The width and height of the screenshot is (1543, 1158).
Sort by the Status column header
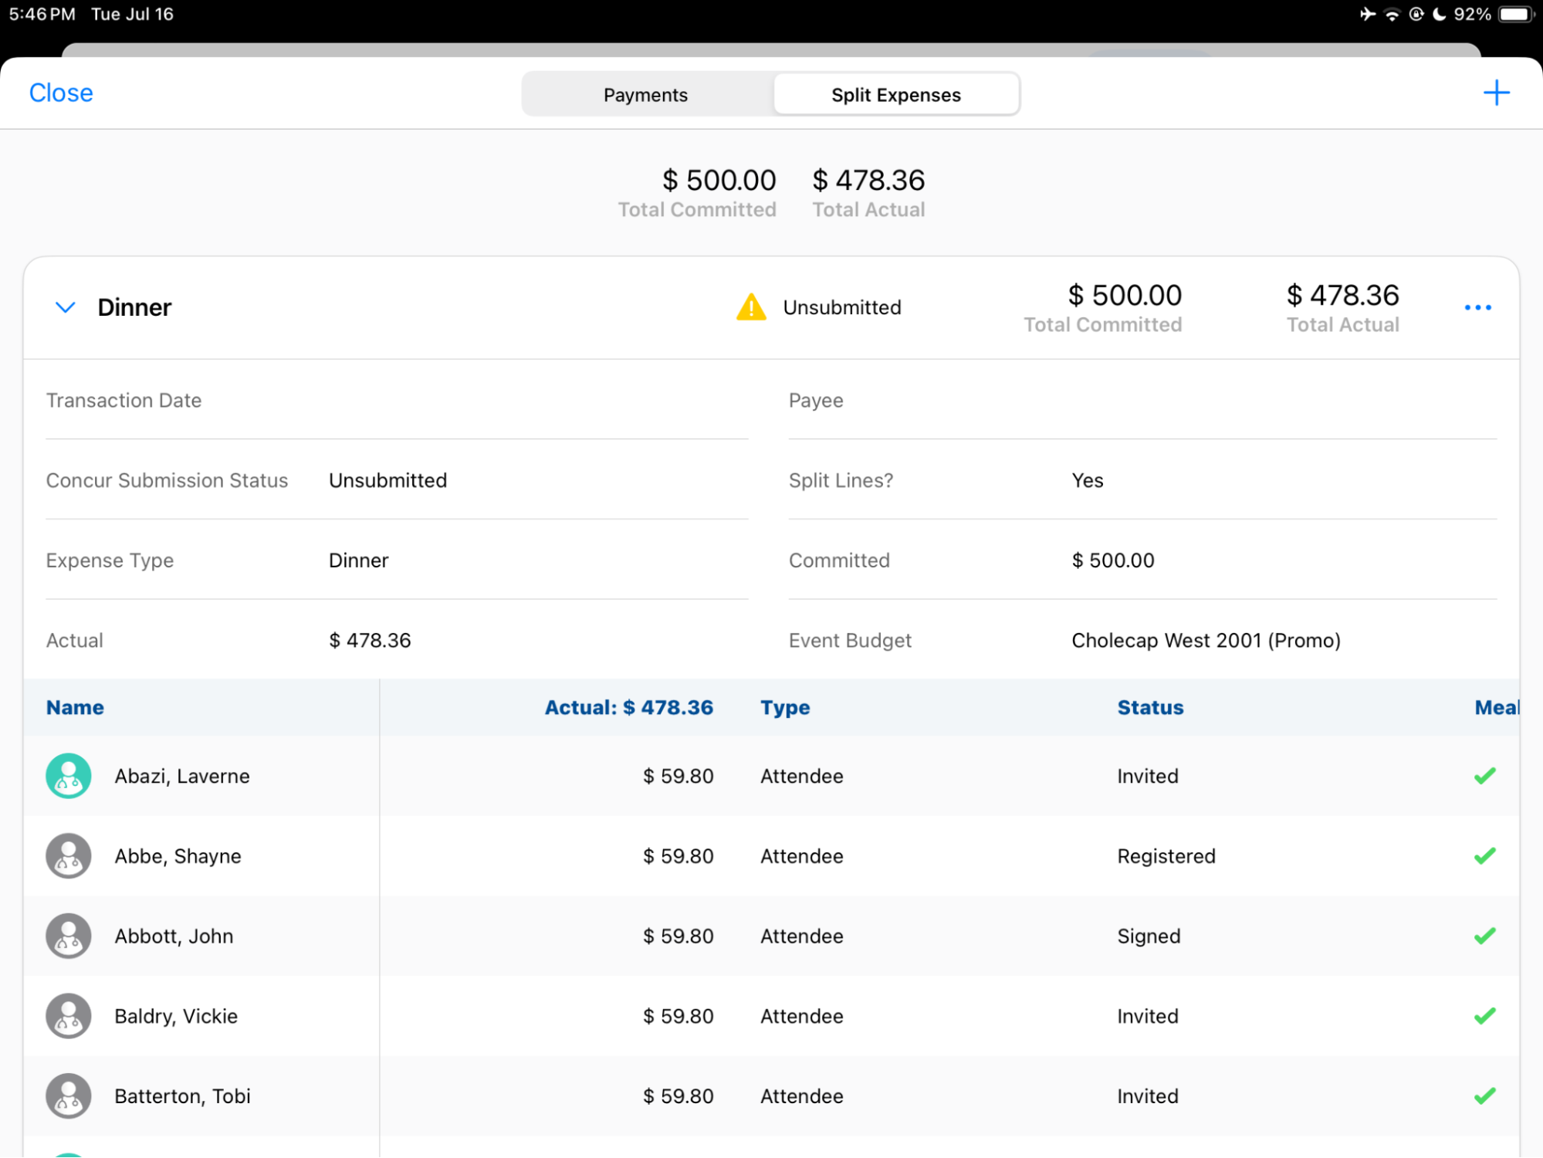pos(1149,707)
